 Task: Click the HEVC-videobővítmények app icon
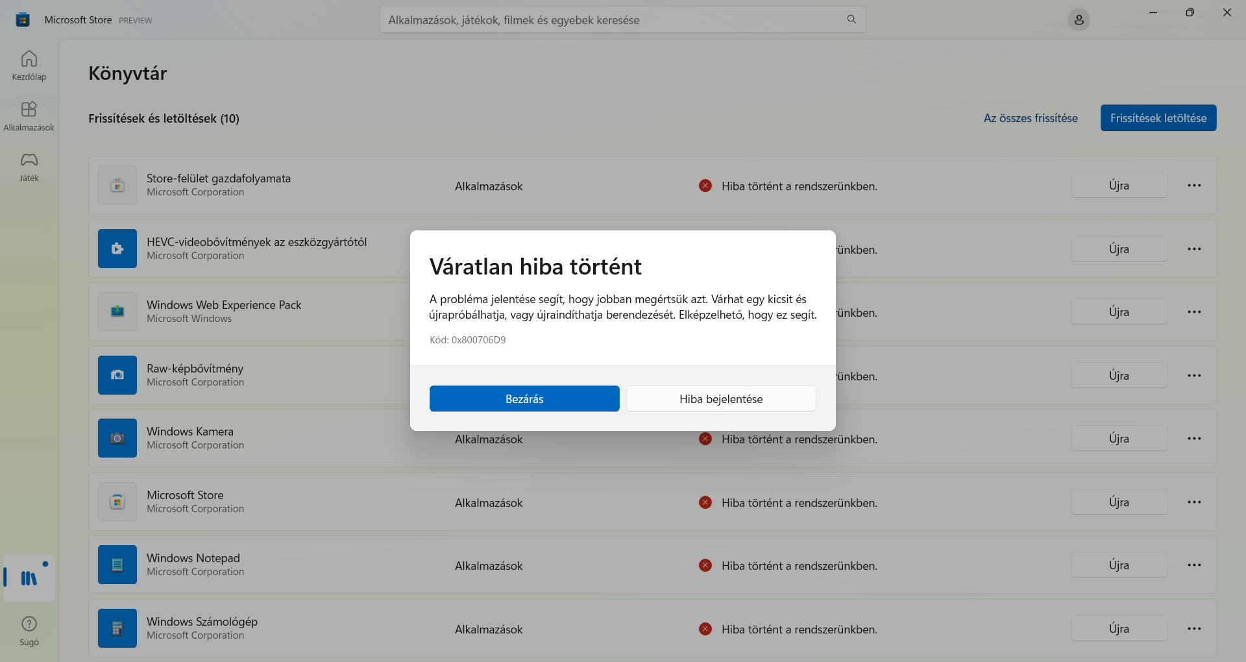[117, 249]
